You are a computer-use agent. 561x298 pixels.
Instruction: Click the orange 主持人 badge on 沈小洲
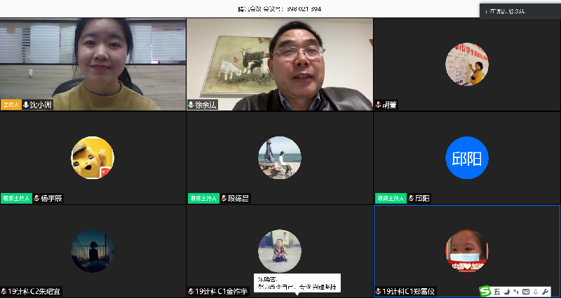[x=11, y=105]
